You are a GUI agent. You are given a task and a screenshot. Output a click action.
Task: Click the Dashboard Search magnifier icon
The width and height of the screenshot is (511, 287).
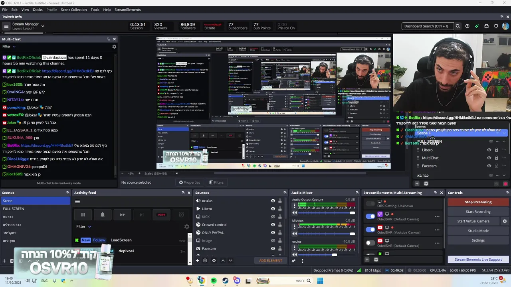click(458, 26)
